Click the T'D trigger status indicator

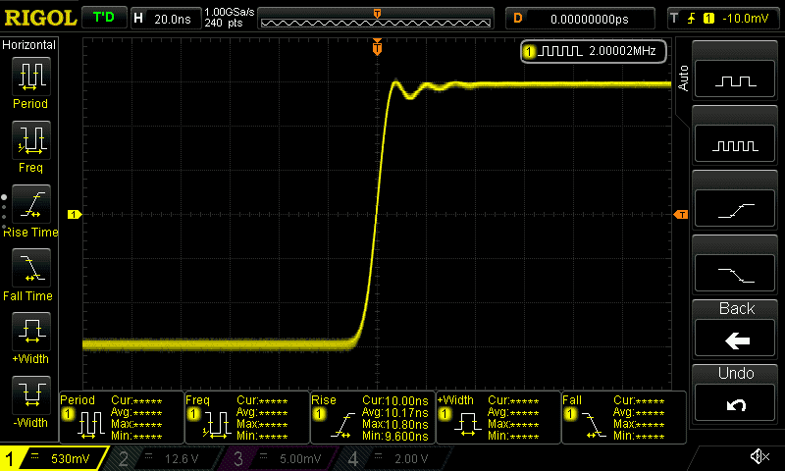104,18
